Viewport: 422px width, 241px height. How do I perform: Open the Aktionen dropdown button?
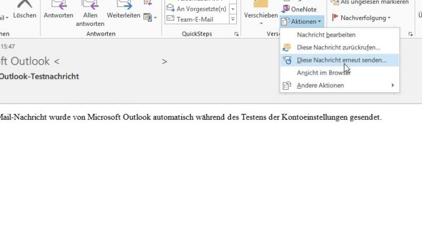(x=301, y=21)
